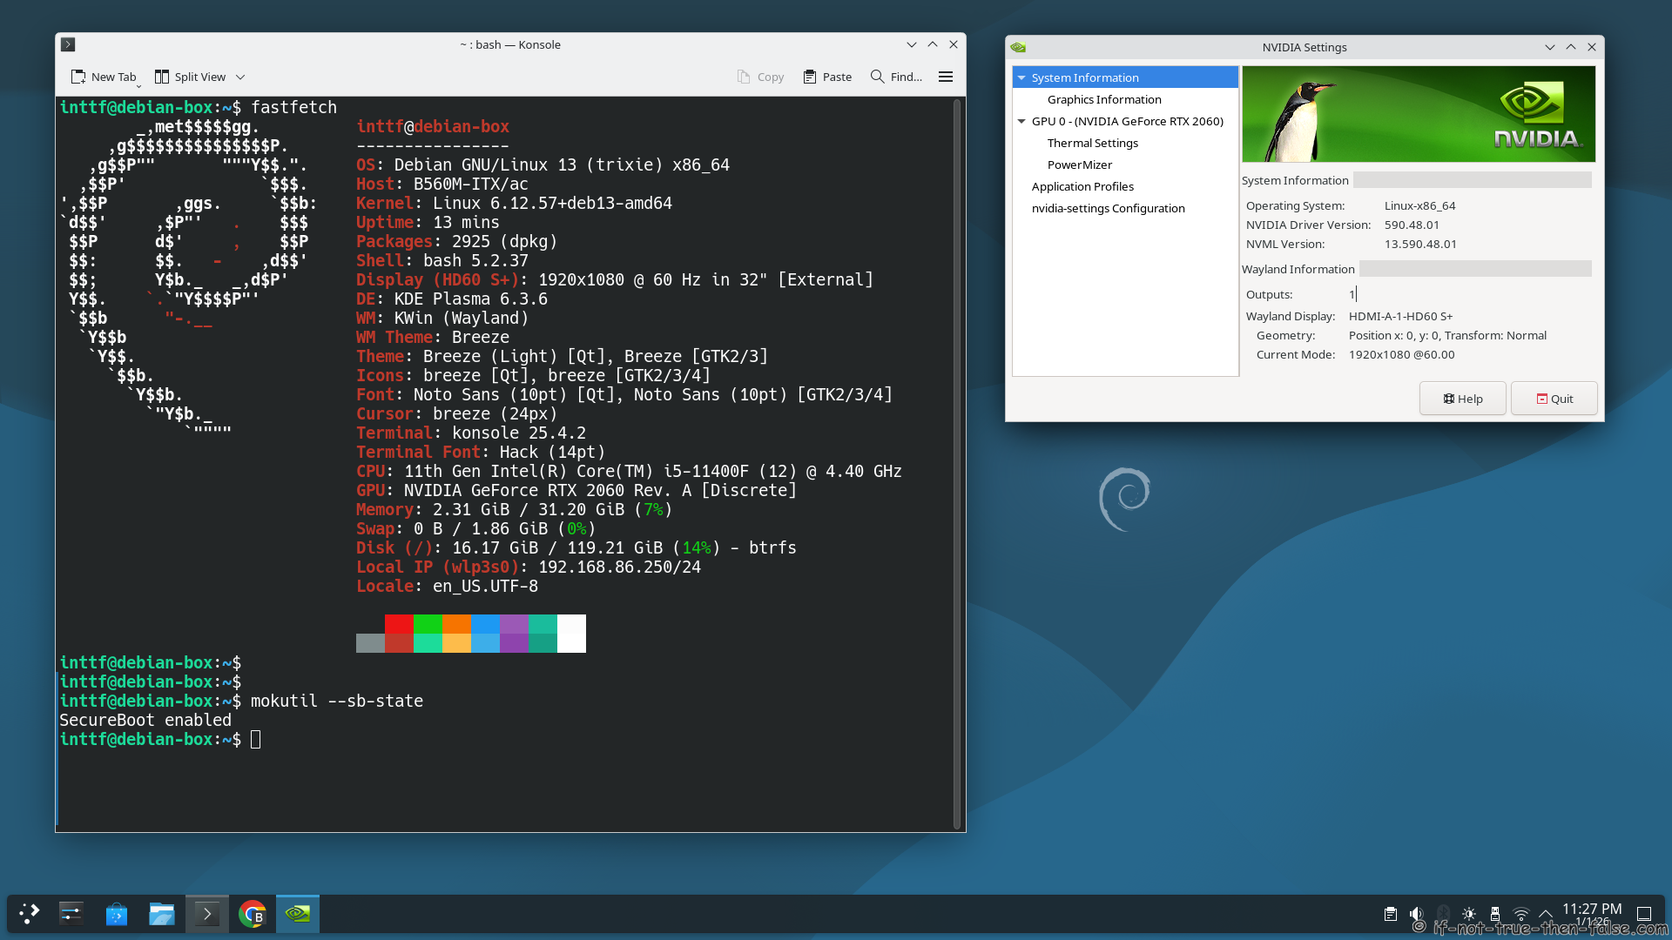
Task: Click the Konsole window terminal icon in title bar
Action: point(68,44)
